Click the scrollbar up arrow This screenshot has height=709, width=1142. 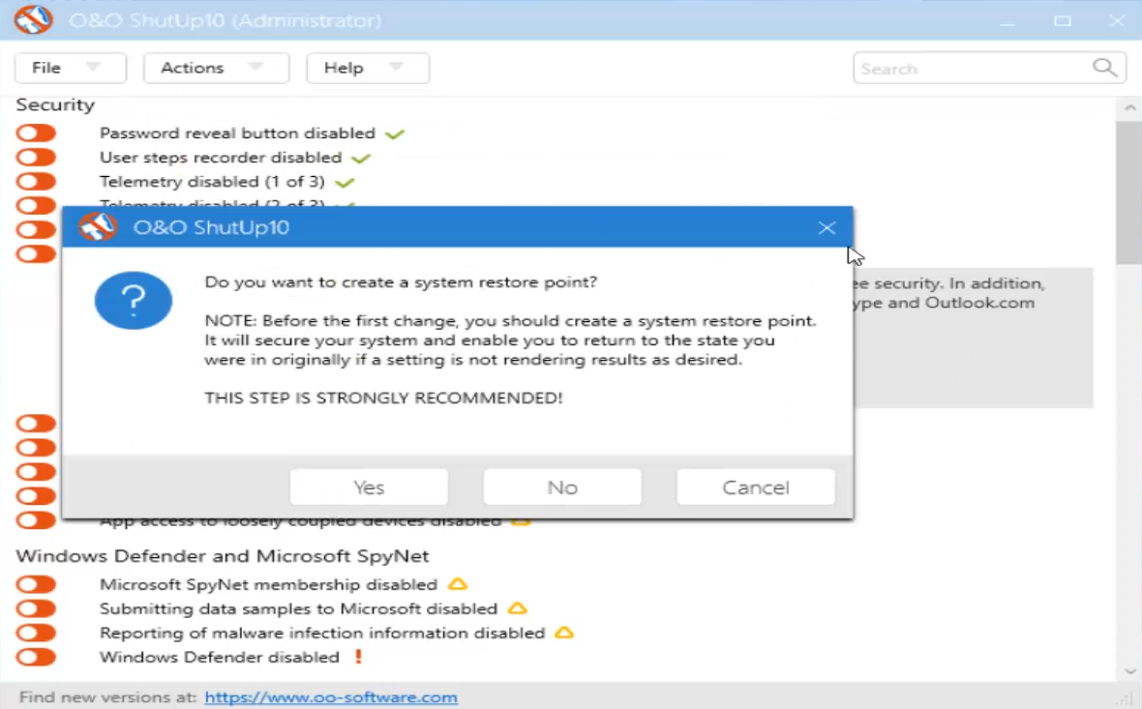[x=1129, y=107]
